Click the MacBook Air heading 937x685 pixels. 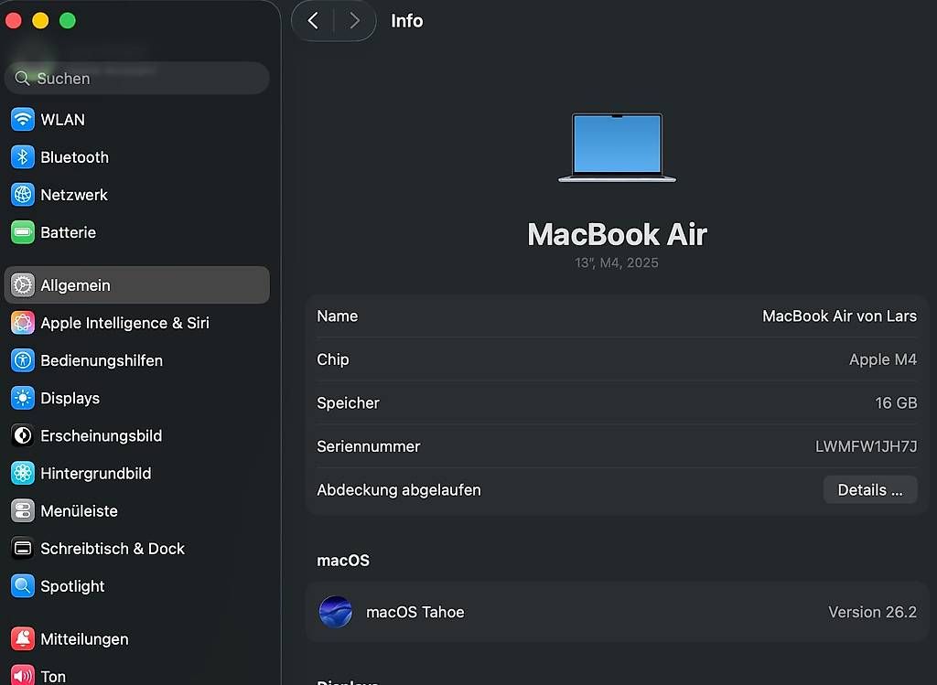pos(617,234)
